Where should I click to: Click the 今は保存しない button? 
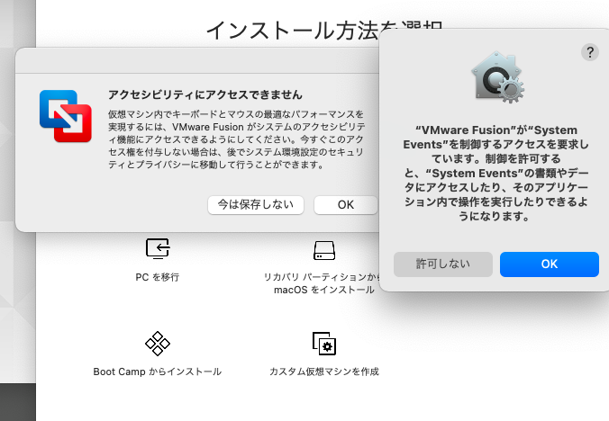[256, 205]
